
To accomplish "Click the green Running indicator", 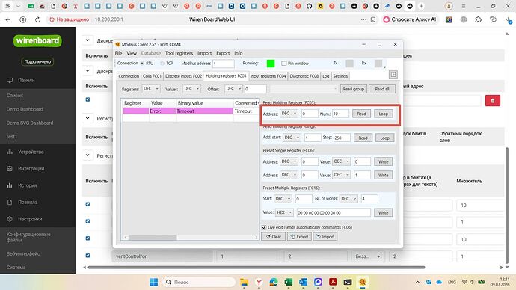I will coord(271,64).
